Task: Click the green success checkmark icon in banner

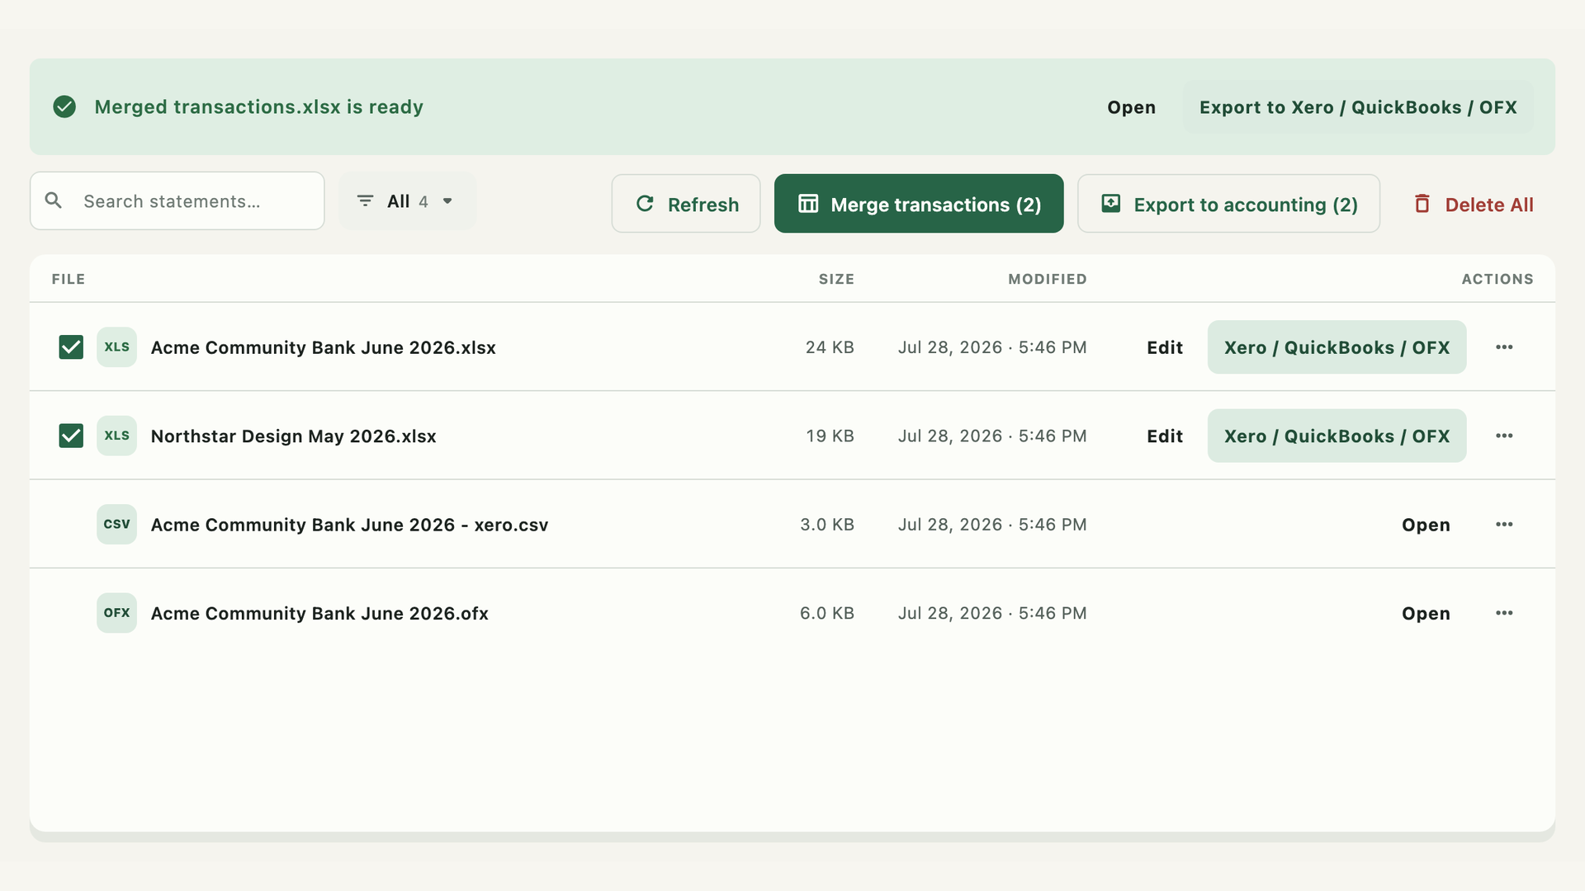Action: (64, 106)
